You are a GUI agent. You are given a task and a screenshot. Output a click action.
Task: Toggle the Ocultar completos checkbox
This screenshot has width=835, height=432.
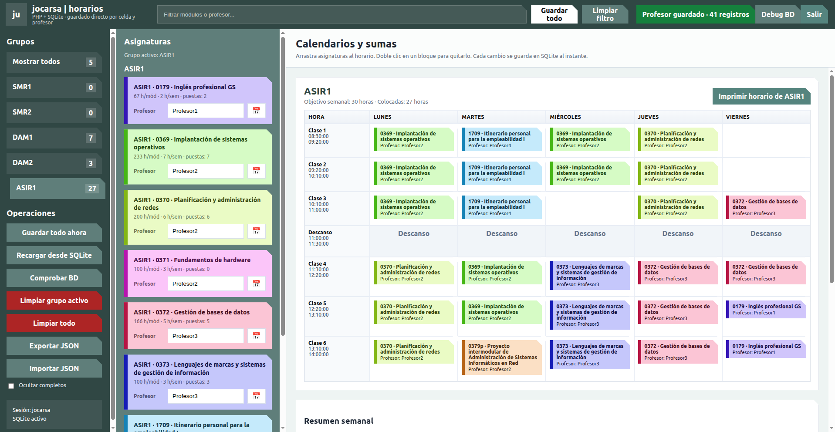pyautogui.click(x=11, y=386)
